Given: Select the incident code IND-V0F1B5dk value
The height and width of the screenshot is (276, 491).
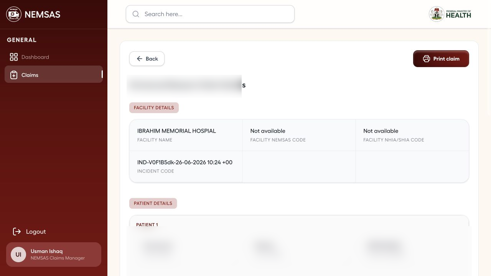Looking at the screenshot, I should coord(185,162).
